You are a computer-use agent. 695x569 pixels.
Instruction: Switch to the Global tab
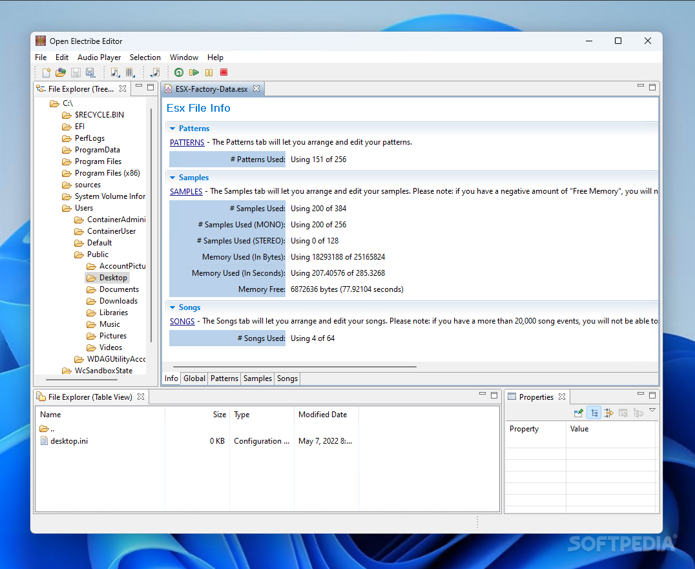194,378
